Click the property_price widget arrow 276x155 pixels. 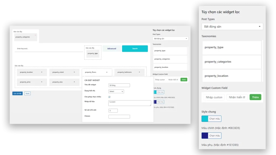42,82
